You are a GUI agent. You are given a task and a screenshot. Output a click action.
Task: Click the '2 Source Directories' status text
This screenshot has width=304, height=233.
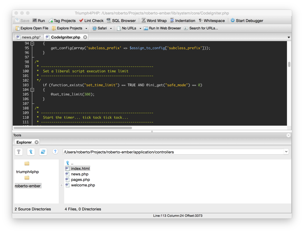pos(33,209)
